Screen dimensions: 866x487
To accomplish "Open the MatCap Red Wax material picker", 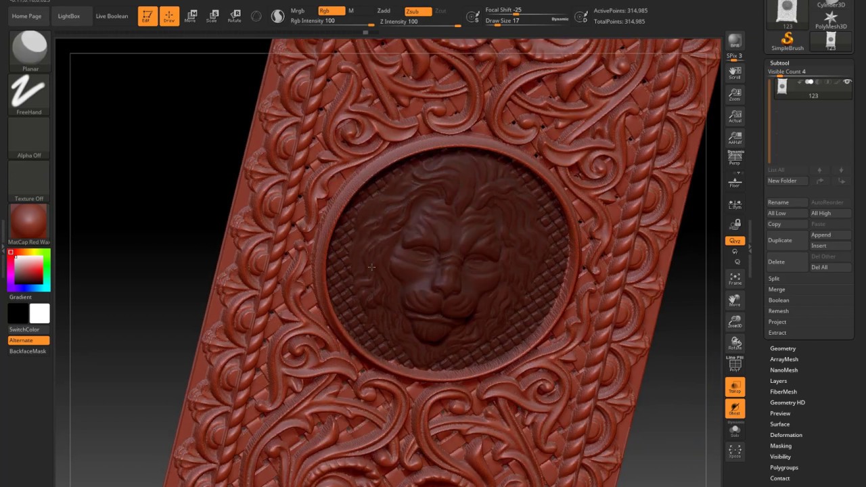I will point(29,225).
